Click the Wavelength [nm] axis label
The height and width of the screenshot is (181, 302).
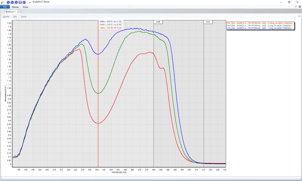[119, 172]
